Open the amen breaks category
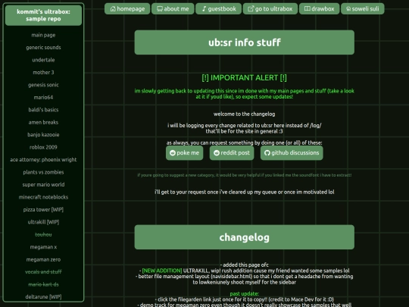Screen dimensions: 409x307 point(43,123)
